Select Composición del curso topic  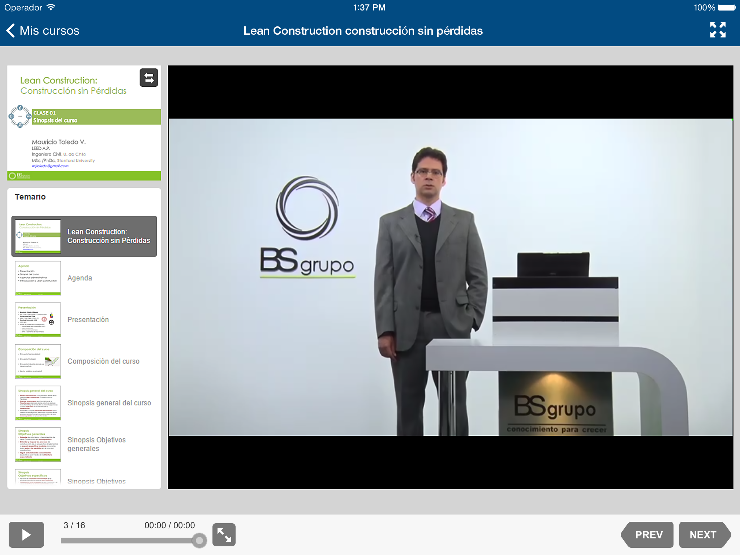tap(103, 361)
